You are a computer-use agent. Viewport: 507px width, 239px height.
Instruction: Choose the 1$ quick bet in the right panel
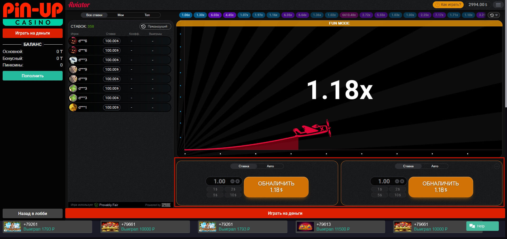point(380,189)
